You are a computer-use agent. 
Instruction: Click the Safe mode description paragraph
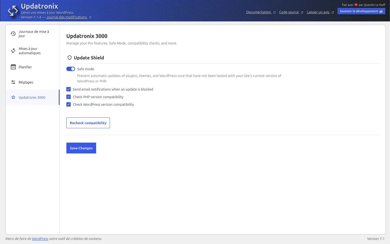tap(179, 78)
